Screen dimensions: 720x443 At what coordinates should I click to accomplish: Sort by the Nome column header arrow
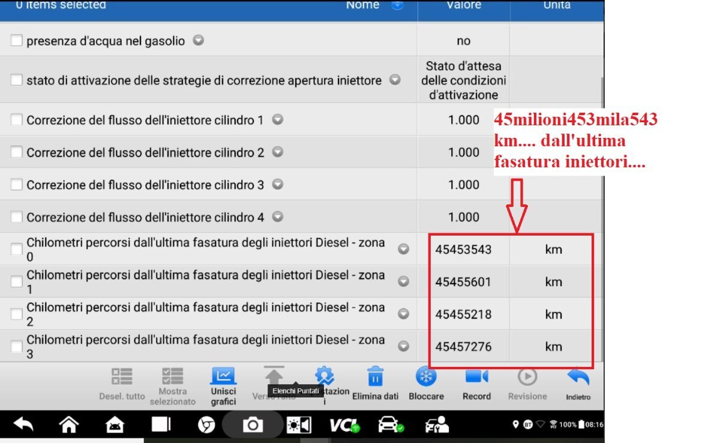tap(397, 5)
